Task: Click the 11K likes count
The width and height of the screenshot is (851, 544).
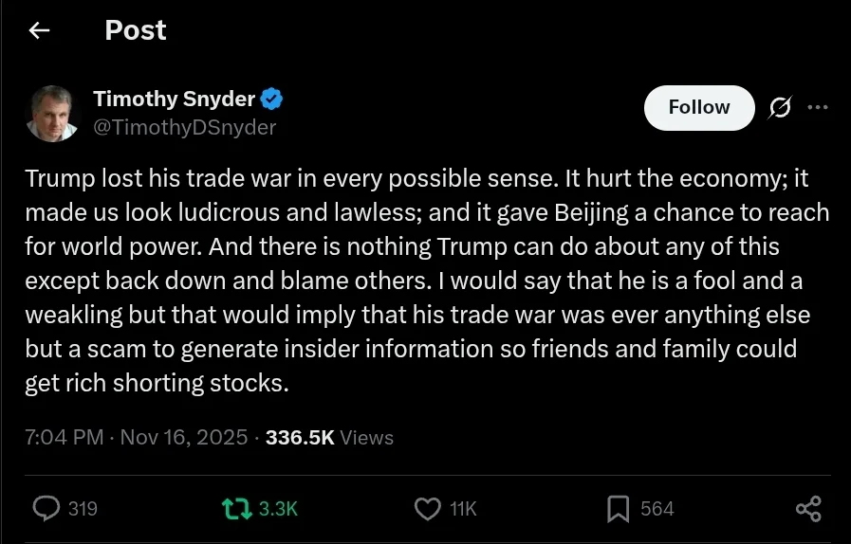Action: (x=463, y=509)
